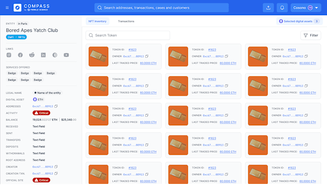Open the Instagram link icon
This screenshot has height=188, width=327.
(x=9, y=55)
